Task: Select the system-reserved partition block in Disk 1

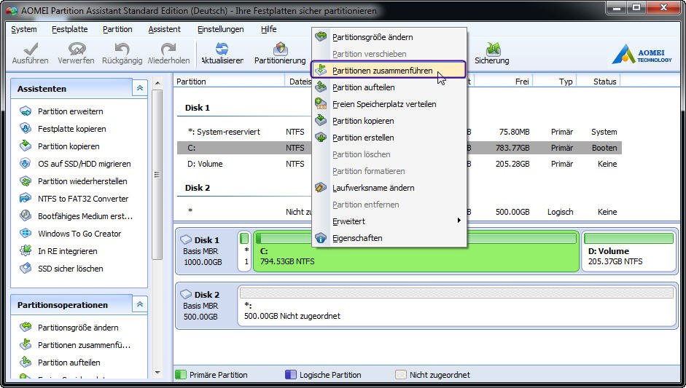Action: pos(245,252)
